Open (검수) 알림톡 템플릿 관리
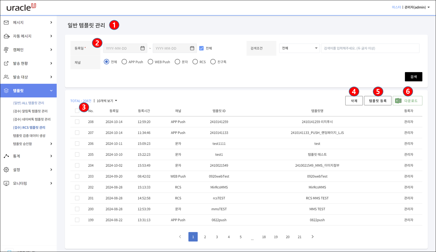This screenshot has width=436, height=252. (x=30, y=111)
